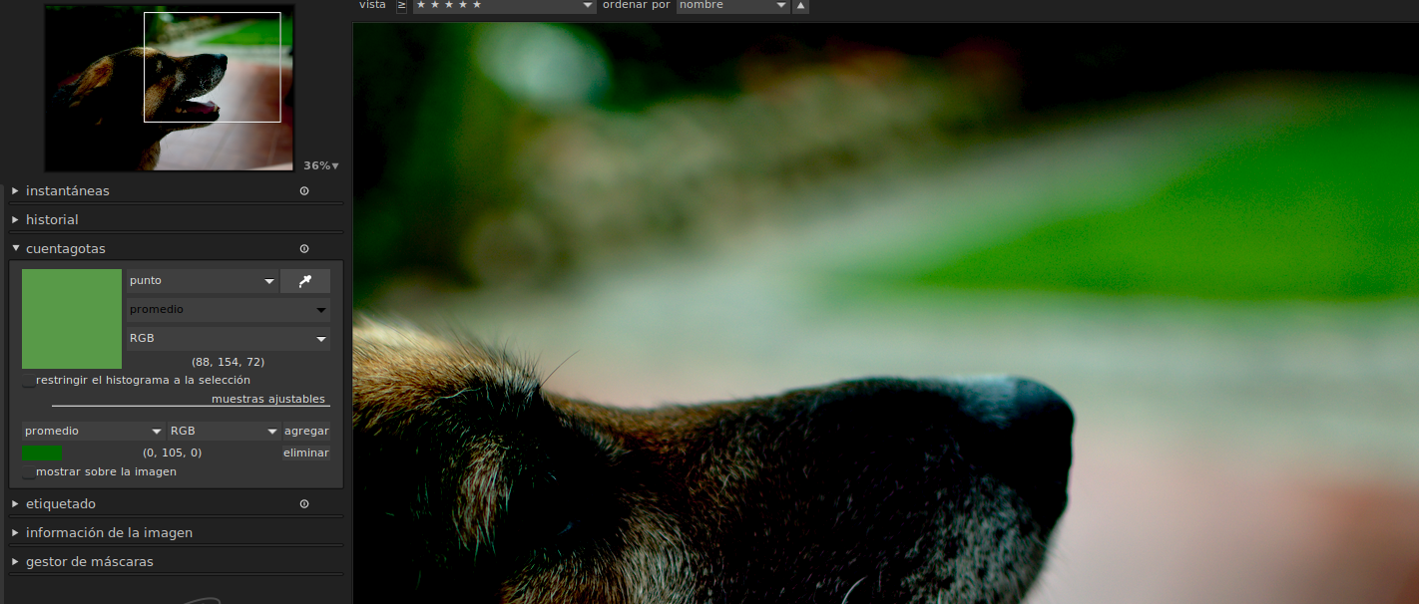Click the dog navigation thumbnail preview
Viewport: 1419px width, 604px height.
coord(170,88)
